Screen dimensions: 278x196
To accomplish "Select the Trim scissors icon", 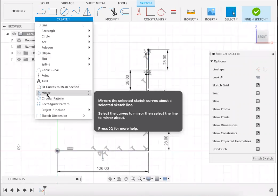I will click(113, 12).
